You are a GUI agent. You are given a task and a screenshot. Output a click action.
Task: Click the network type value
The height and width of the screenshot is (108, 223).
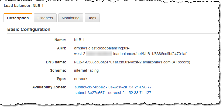81,79
